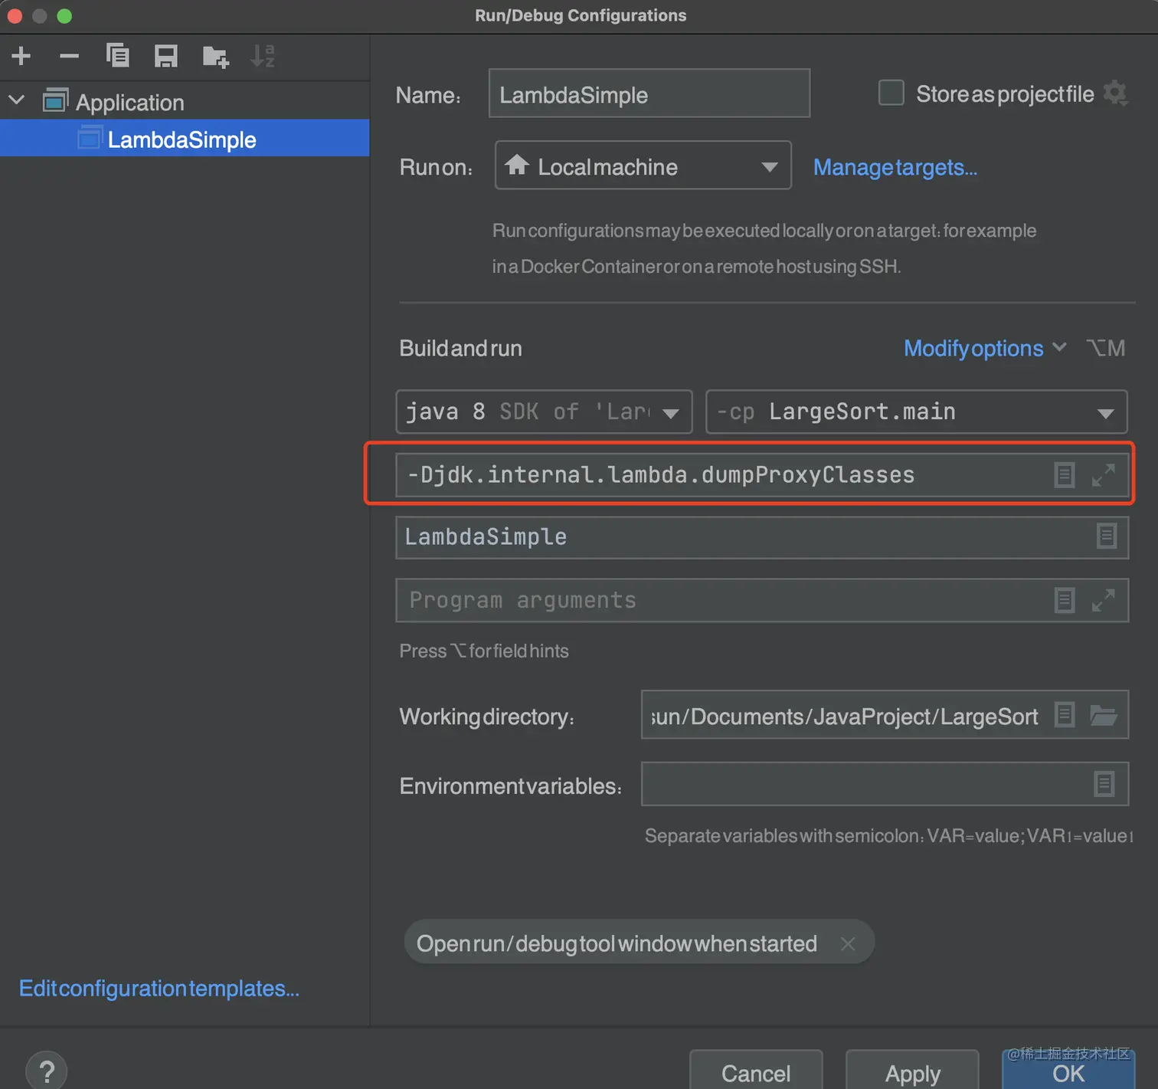The width and height of the screenshot is (1158, 1089).
Task: Open the store-as-project-file settings gear
Action: [1117, 93]
